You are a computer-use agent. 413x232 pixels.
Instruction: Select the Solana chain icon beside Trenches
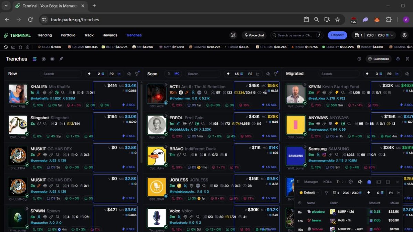pyautogui.click(x=34, y=59)
